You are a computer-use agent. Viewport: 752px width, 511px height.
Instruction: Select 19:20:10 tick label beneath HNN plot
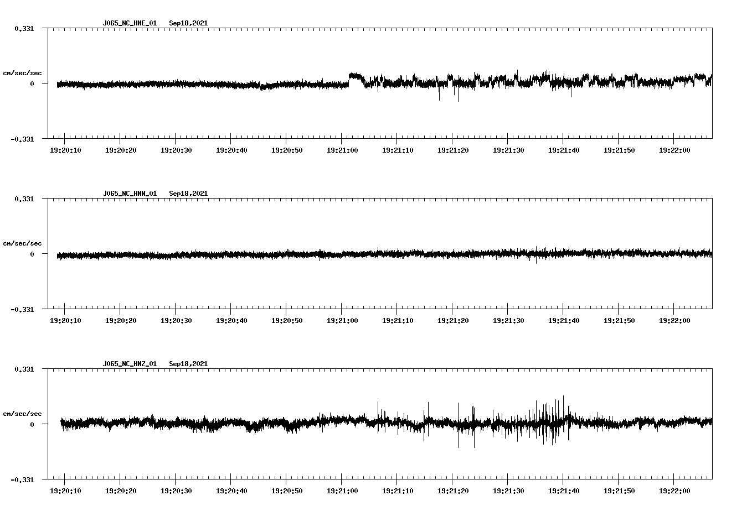pos(65,321)
